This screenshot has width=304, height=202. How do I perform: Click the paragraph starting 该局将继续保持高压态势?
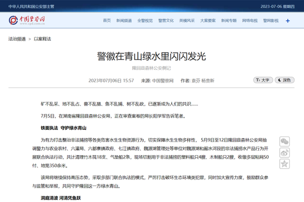(x=150, y=182)
